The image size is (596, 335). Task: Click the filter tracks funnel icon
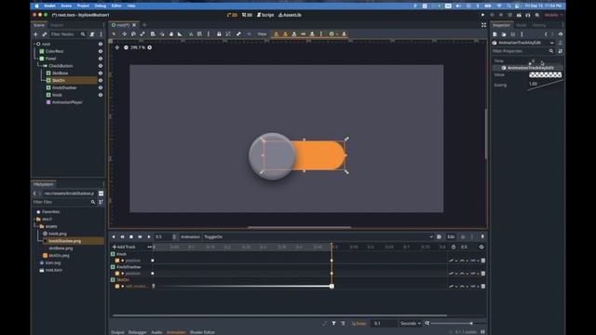click(x=333, y=323)
